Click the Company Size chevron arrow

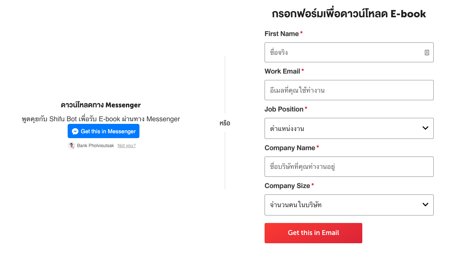425,205
